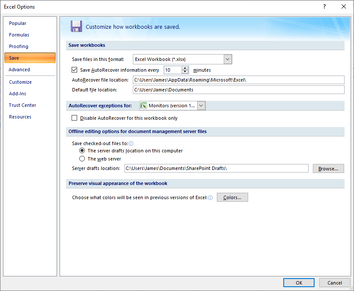Select the Save category in sidebar
This screenshot has width=354, height=291.
pyautogui.click(x=30, y=58)
